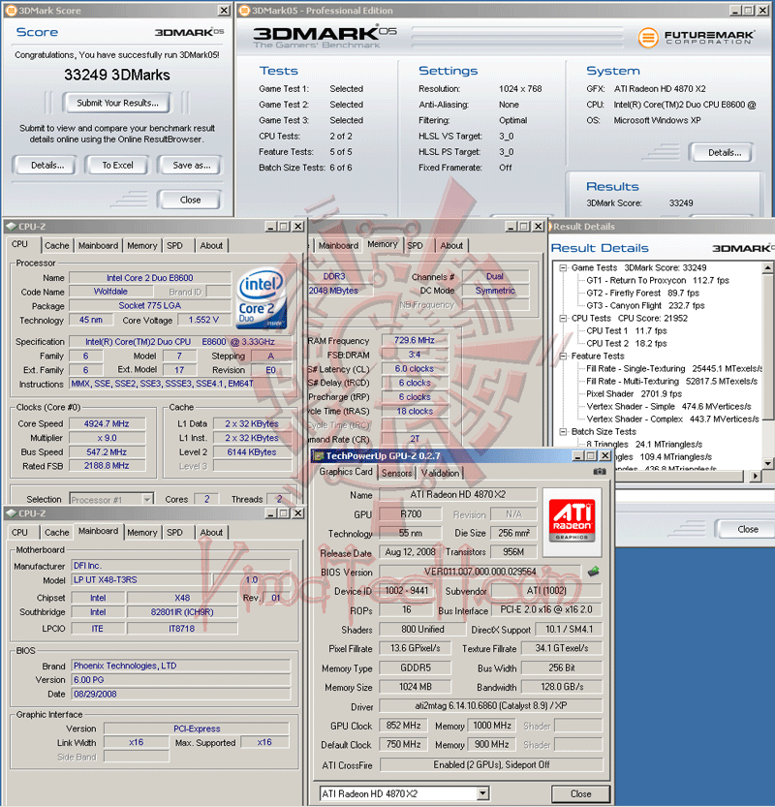Open System Details button in 3DMark05
The image size is (775, 807).
coord(724,152)
